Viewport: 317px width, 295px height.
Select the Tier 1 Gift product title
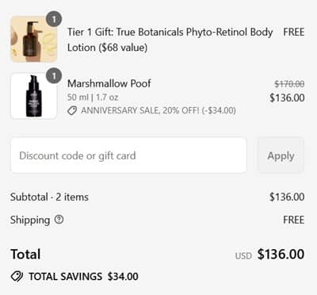[x=170, y=40]
